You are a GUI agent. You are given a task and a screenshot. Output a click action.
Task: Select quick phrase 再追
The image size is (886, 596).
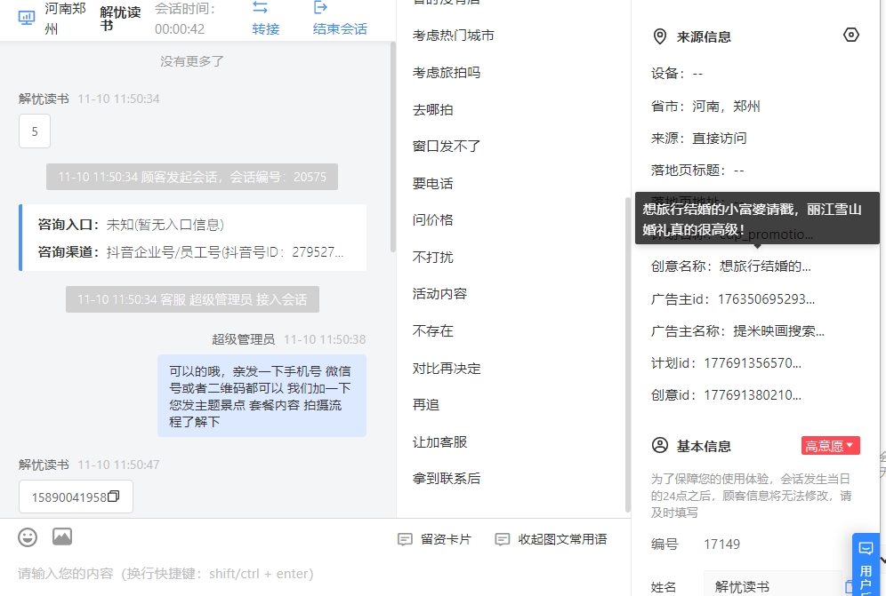[x=426, y=405]
